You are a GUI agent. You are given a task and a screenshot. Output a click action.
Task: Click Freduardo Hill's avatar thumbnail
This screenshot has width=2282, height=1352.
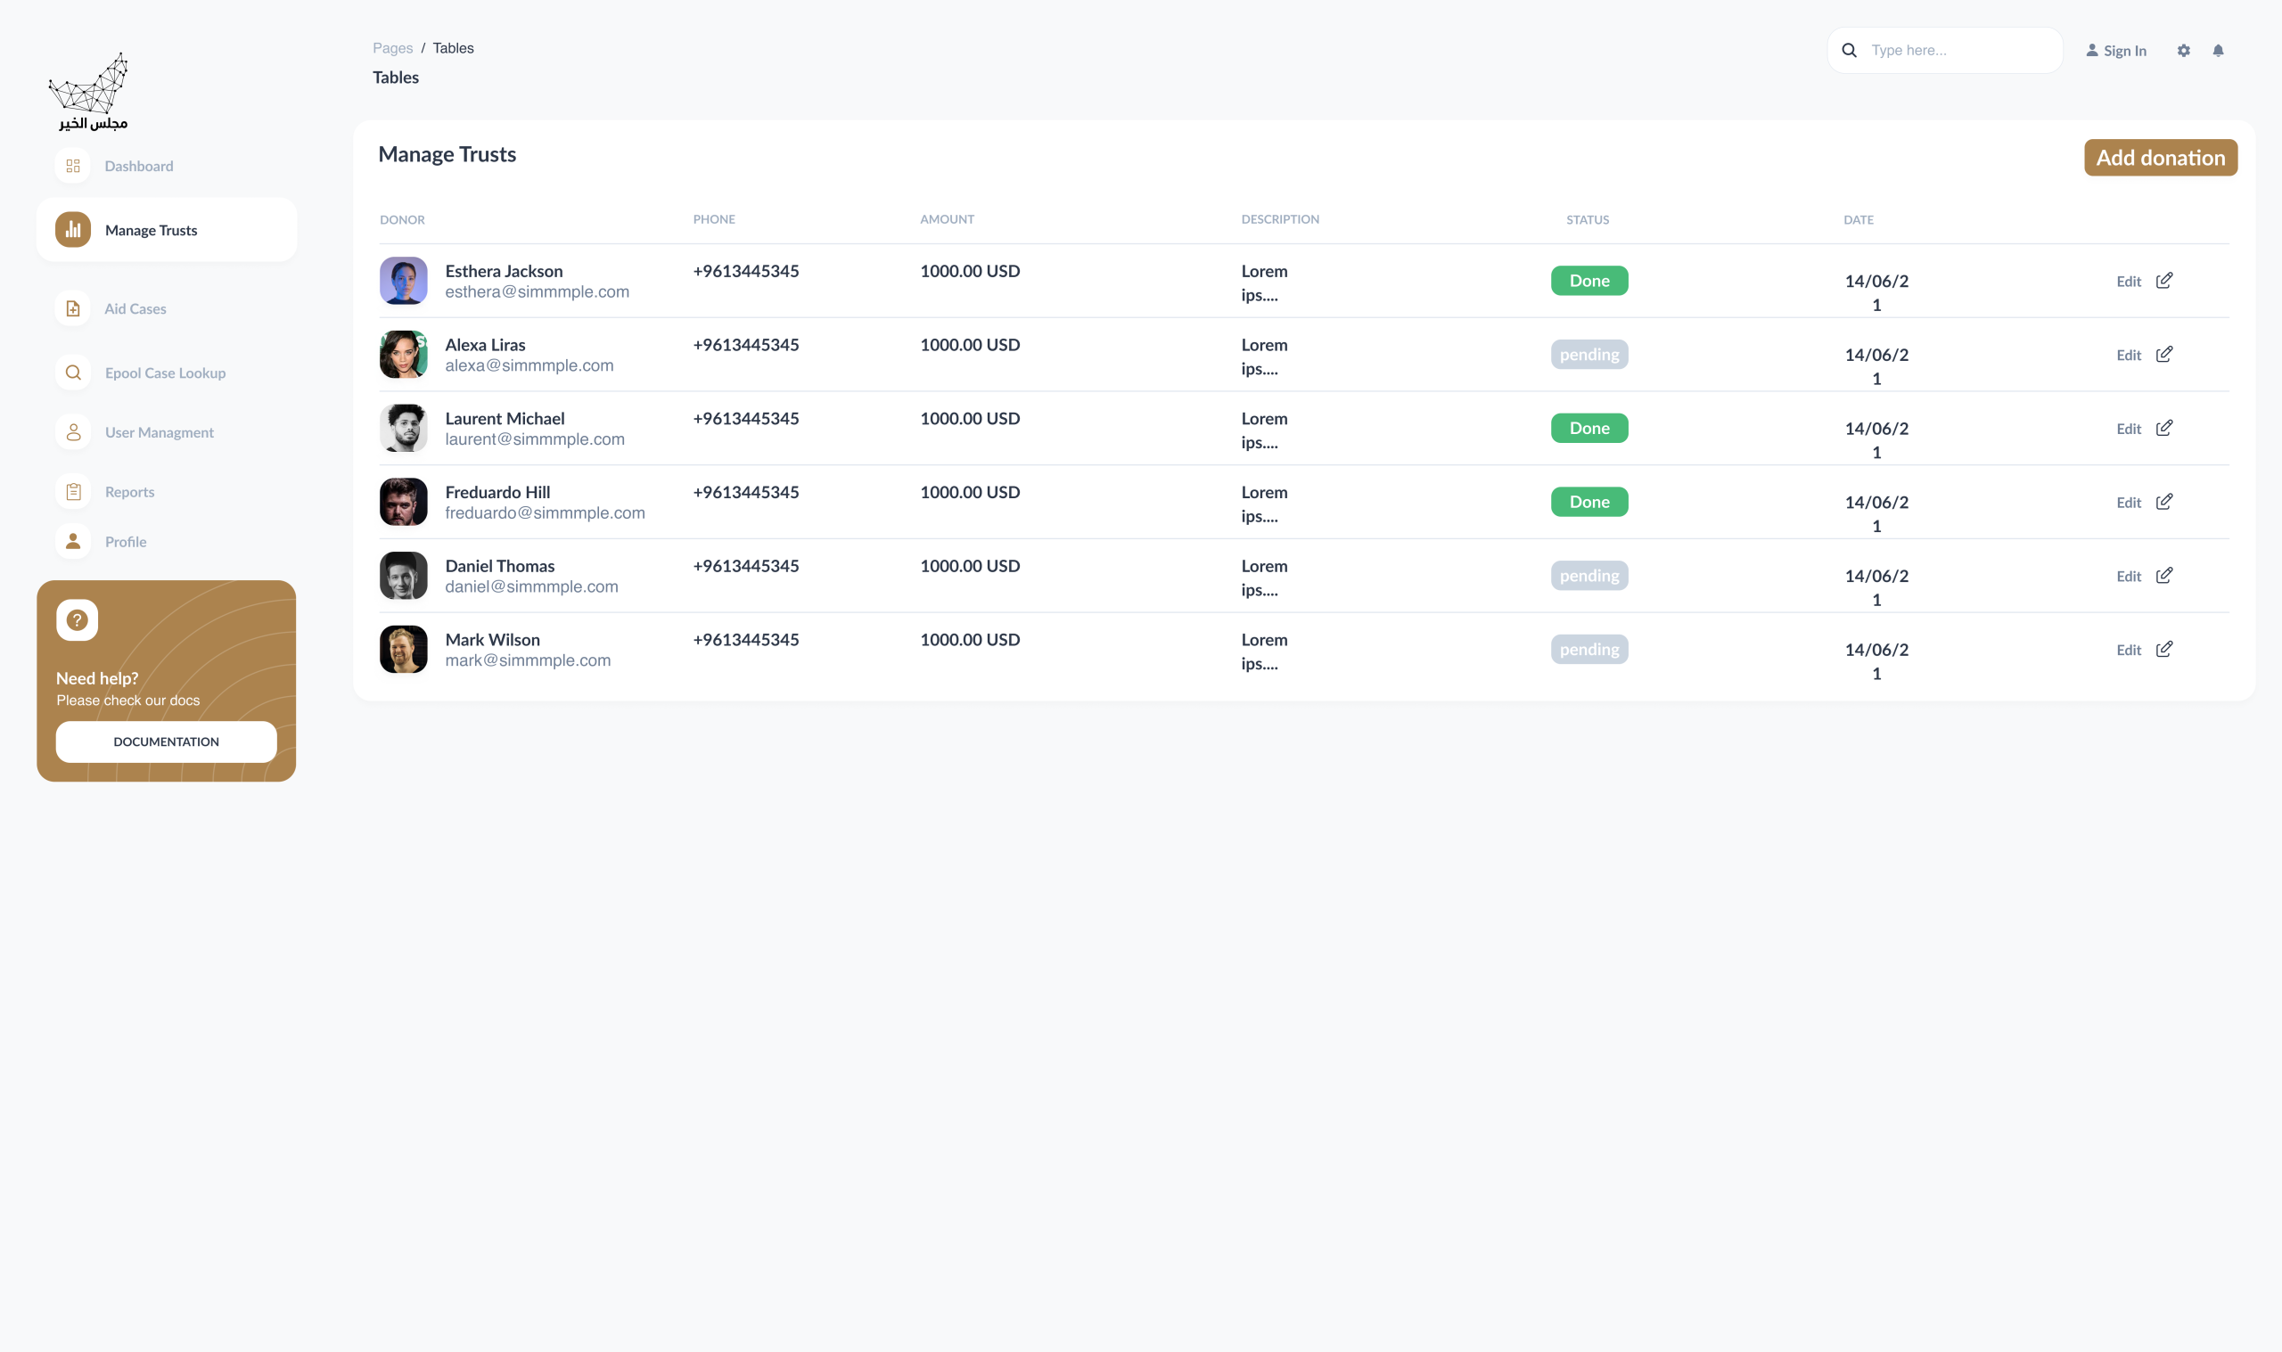pyautogui.click(x=404, y=502)
